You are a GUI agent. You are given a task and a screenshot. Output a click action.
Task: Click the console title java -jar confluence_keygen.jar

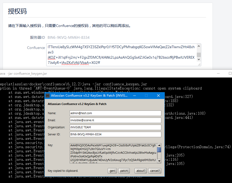click(24, 74)
